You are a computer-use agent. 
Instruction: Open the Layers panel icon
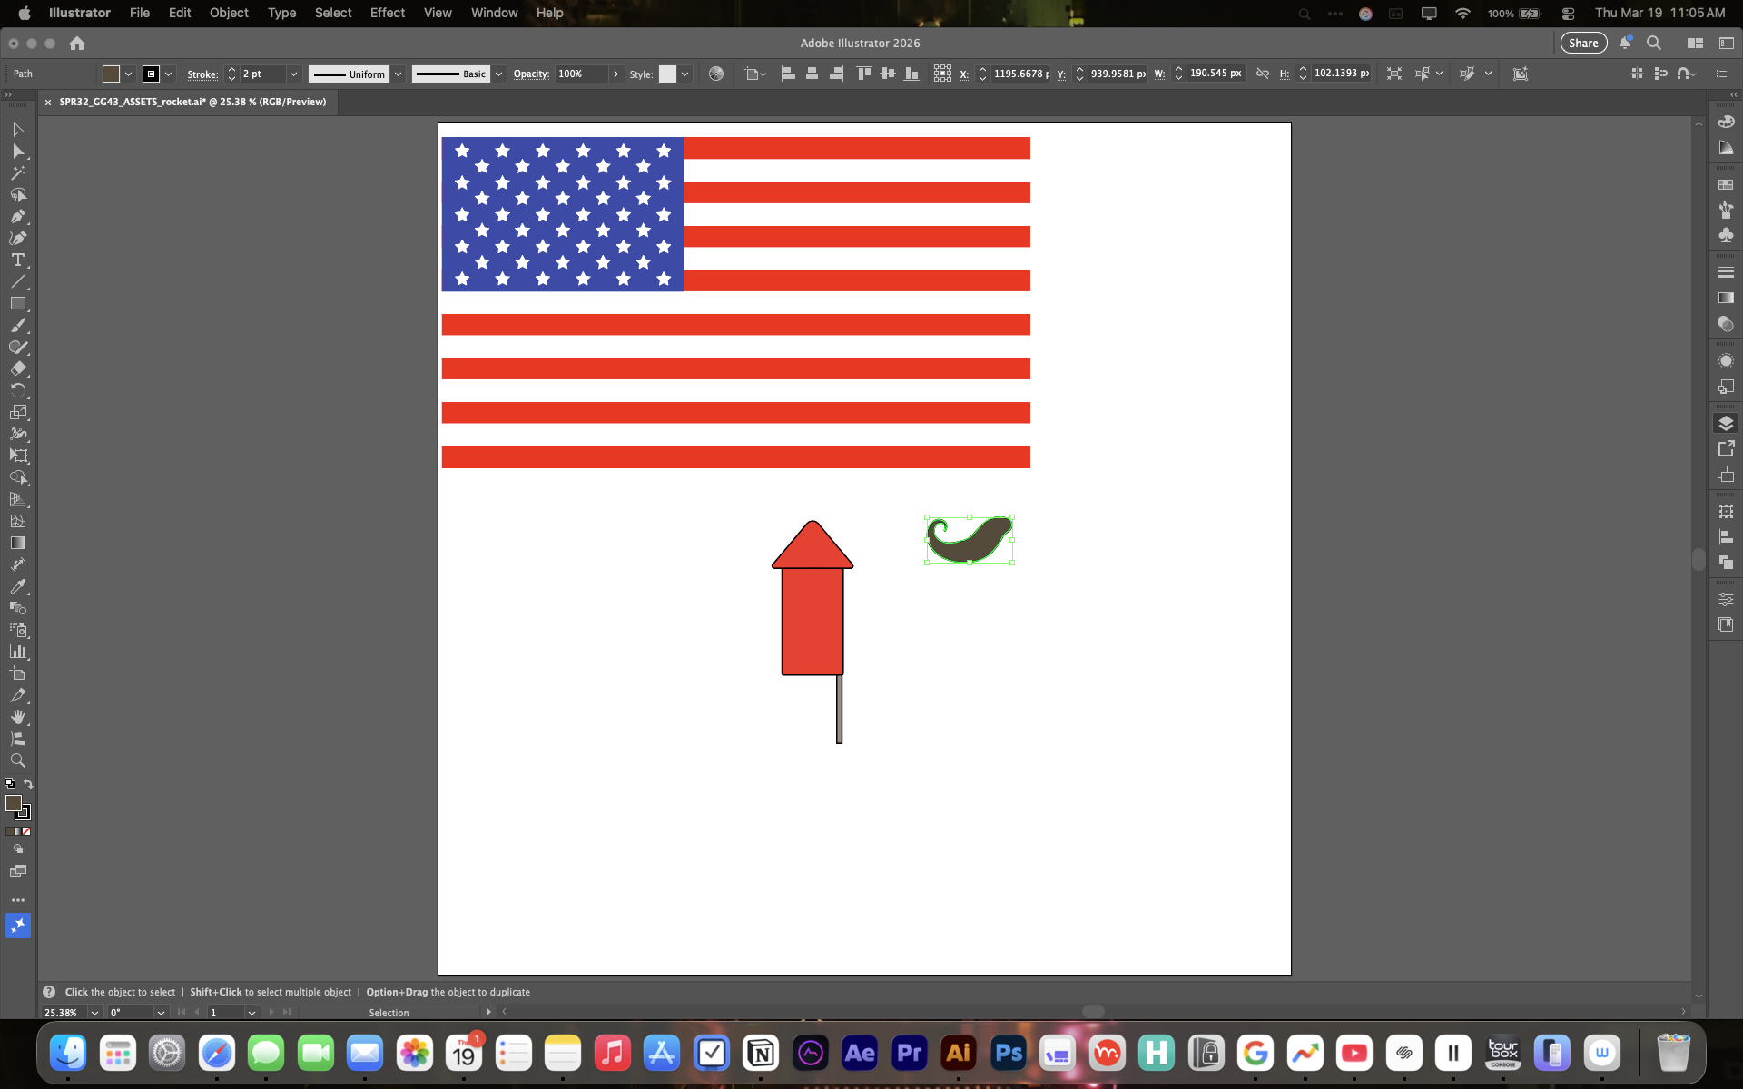(x=1726, y=423)
